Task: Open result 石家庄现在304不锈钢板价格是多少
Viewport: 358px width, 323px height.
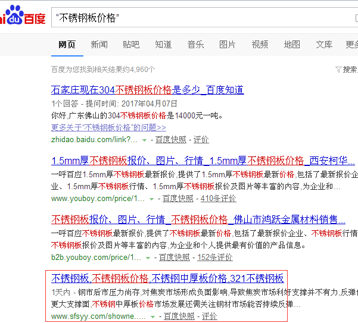Action: click(x=148, y=90)
